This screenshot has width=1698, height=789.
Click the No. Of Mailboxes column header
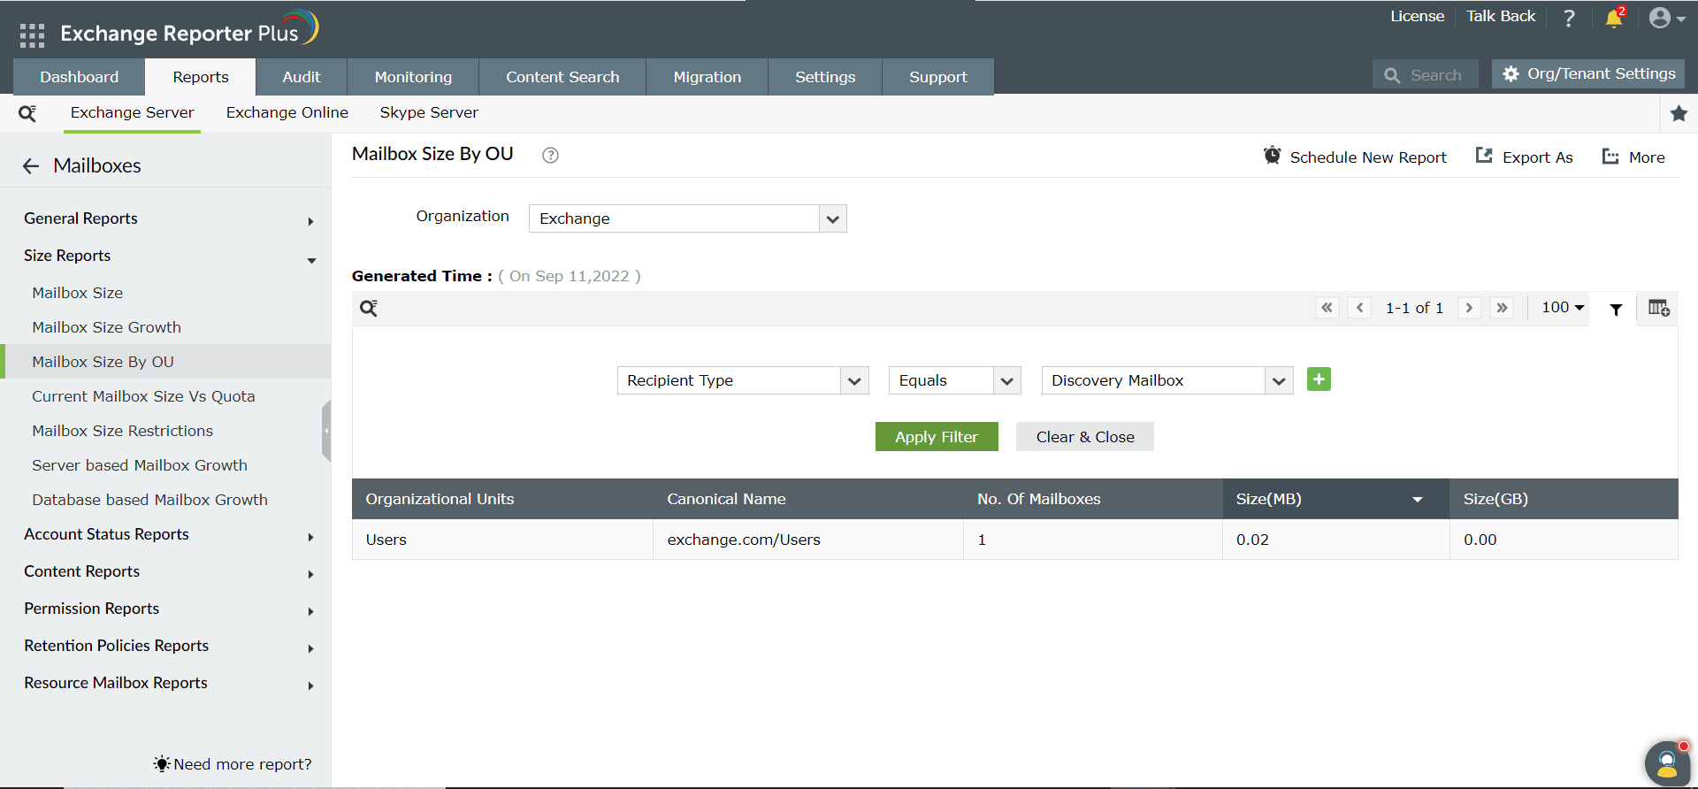coord(1093,499)
